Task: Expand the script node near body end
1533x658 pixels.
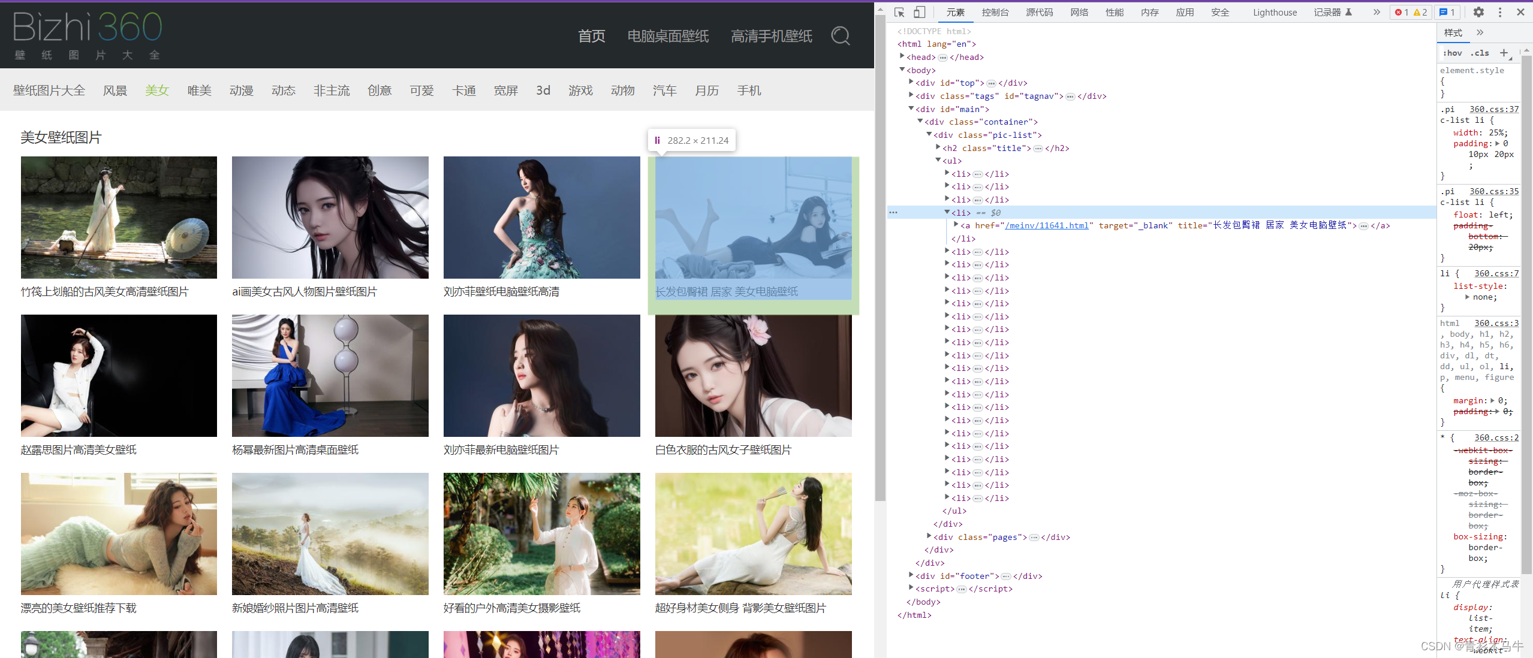Action: point(911,588)
